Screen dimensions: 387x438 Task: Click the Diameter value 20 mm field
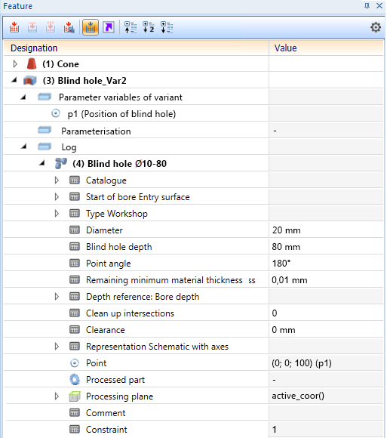click(326, 230)
